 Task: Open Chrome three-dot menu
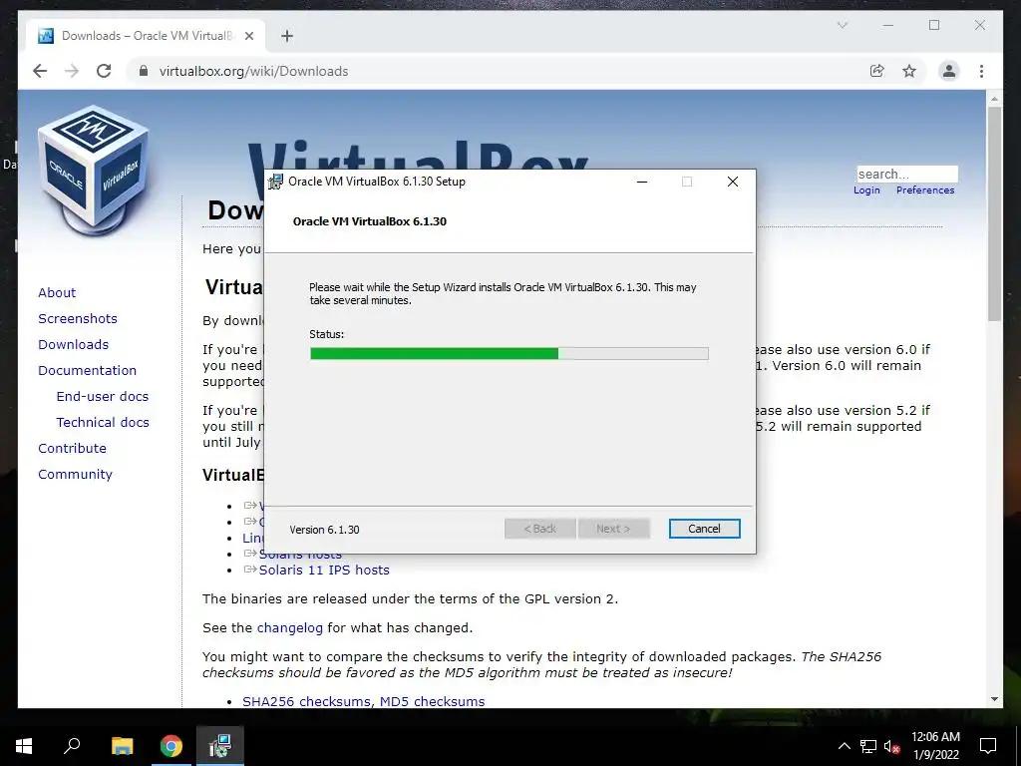(981, 71)
